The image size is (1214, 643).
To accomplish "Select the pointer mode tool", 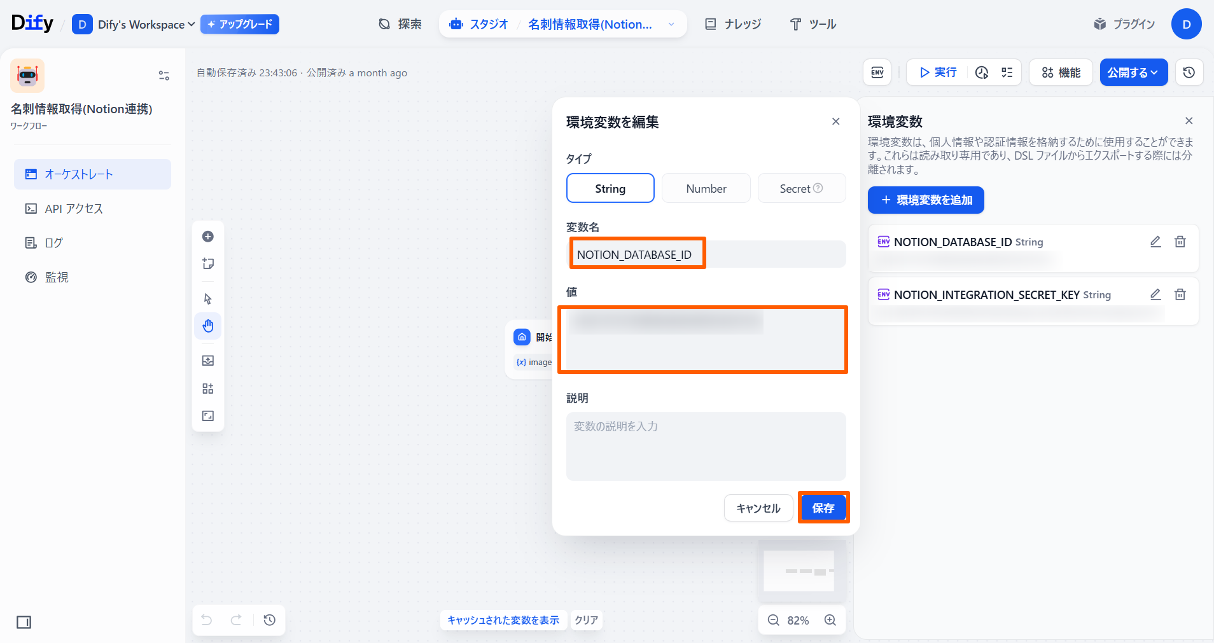I will click(208, 299).
